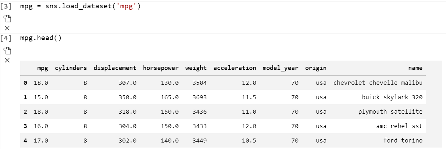
Task: Click into the mpg.head() code line
Action: tap(41, 38)
